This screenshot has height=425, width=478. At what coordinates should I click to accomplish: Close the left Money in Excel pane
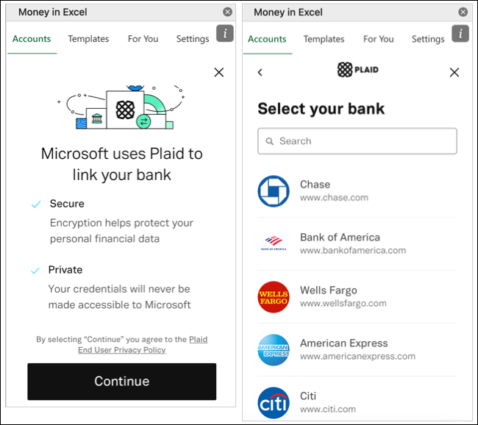coord(227,12)
